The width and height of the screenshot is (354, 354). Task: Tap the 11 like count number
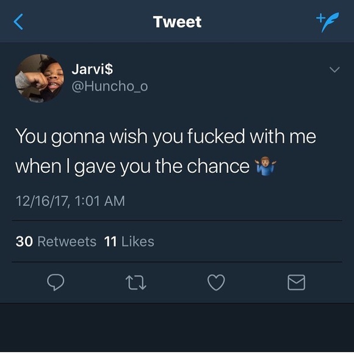tap(110, 241)
